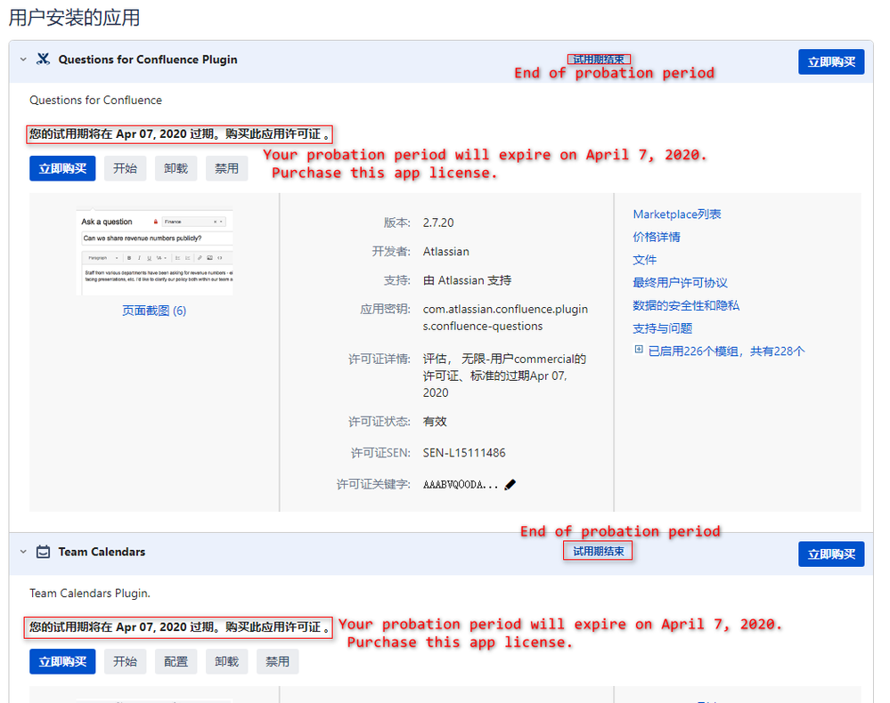This screenshot has width=890, height=703.
Task: Click 配置 to configure Team Calendars
Action: (176, 661)
